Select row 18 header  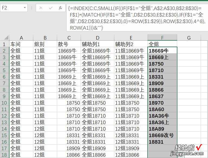[4, 155]
